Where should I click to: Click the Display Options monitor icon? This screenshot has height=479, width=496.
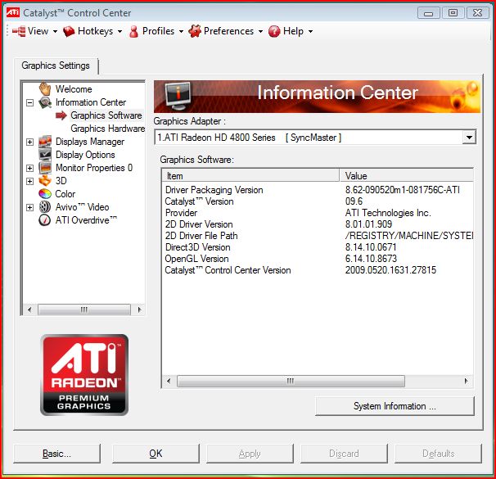coord(45,155)
